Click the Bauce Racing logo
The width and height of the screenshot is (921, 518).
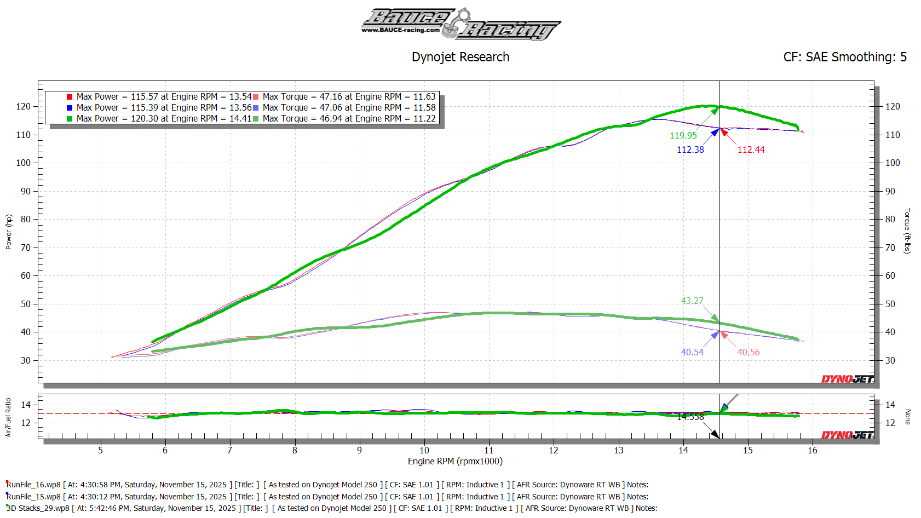[460, 24]
